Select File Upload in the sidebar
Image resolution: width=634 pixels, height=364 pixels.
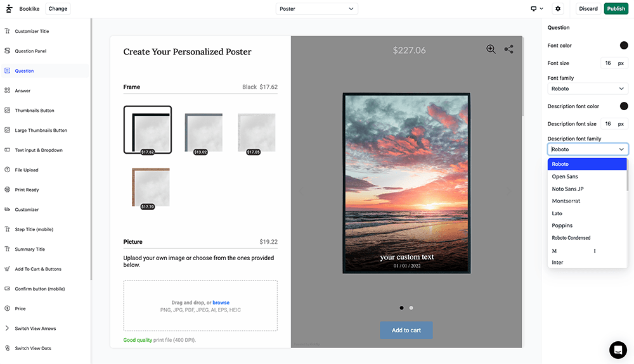point(27,170)
